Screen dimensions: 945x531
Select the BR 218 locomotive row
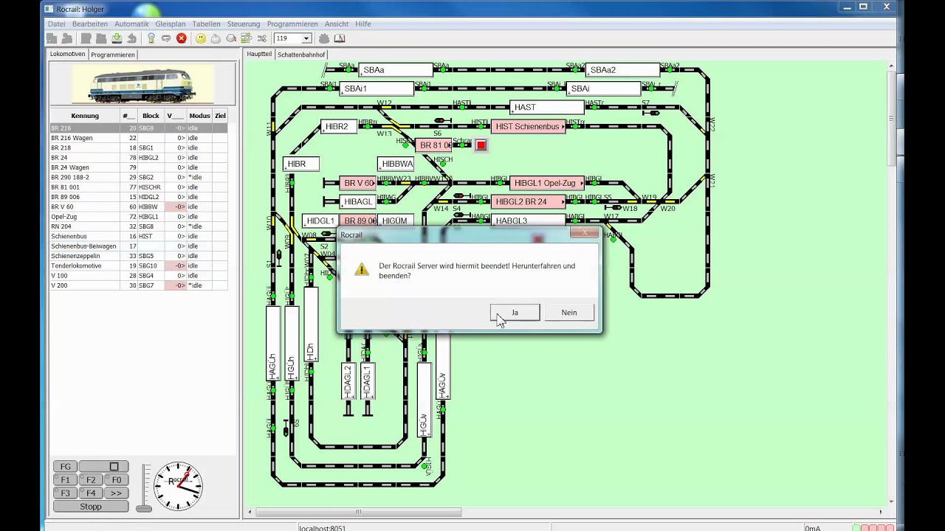(138, 147)
